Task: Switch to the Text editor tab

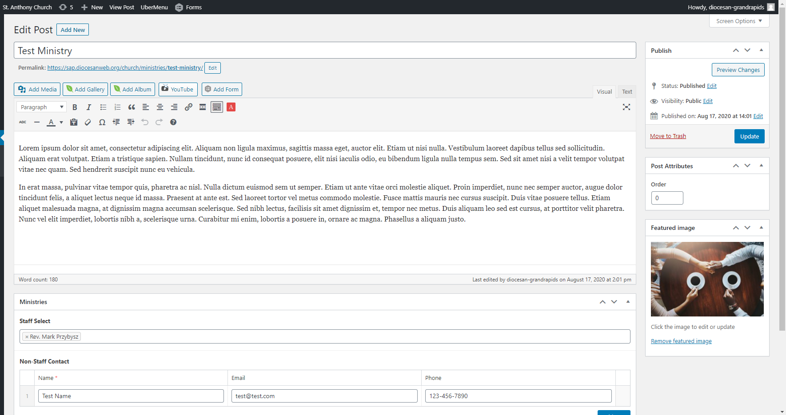Action: coord(627,91)
